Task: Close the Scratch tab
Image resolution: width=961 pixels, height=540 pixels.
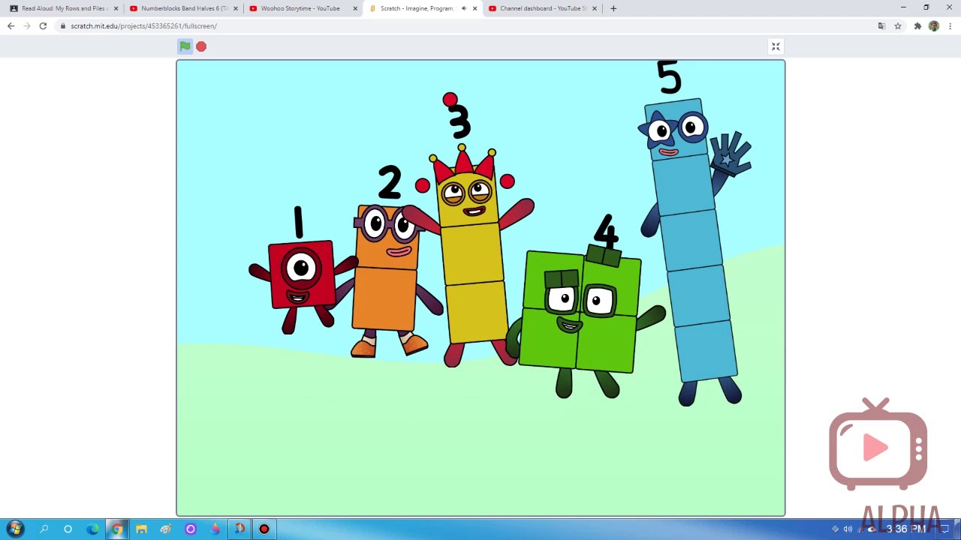Action: [474, 8]
